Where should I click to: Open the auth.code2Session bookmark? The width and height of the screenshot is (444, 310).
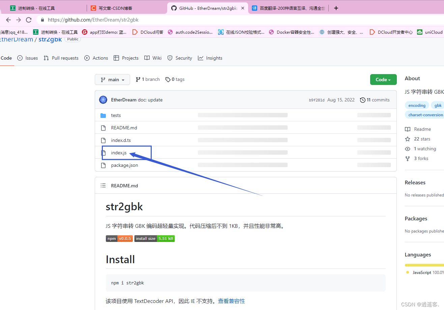point(190,32)
